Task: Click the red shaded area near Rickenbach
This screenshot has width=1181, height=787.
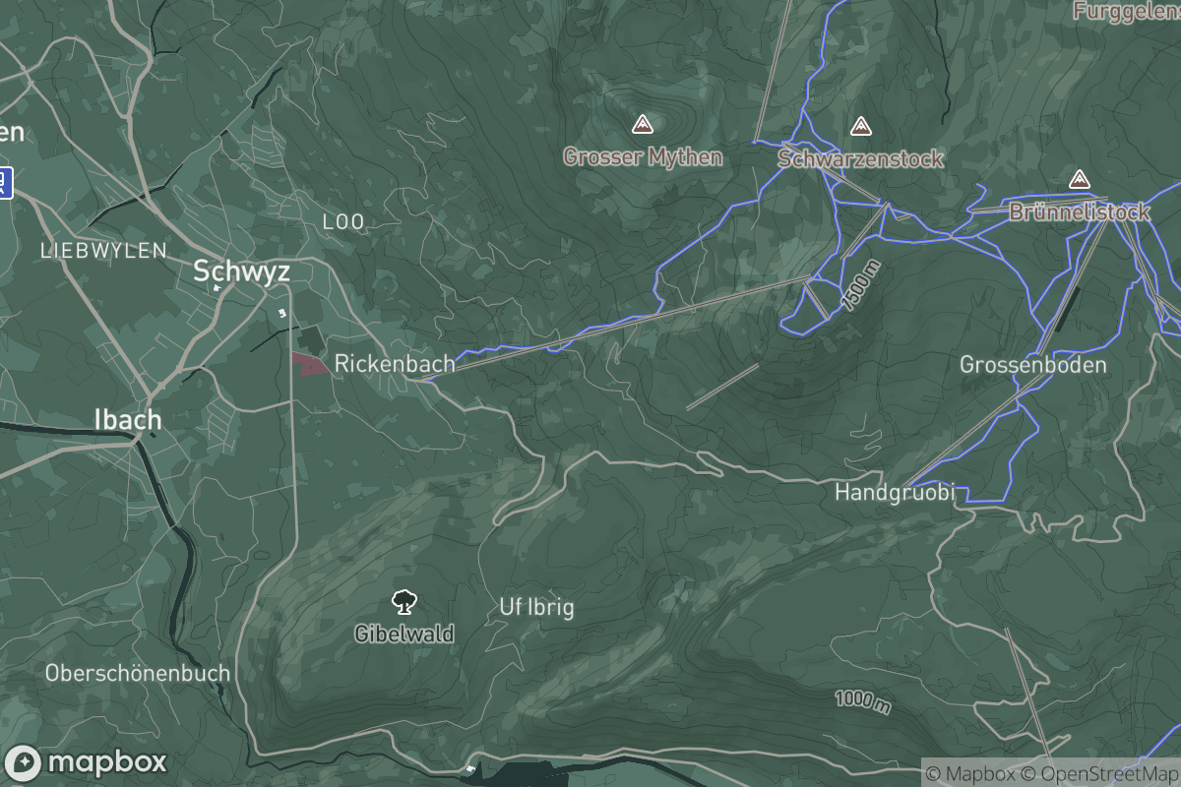Action: pyautogui.click(x=310, y=363)
